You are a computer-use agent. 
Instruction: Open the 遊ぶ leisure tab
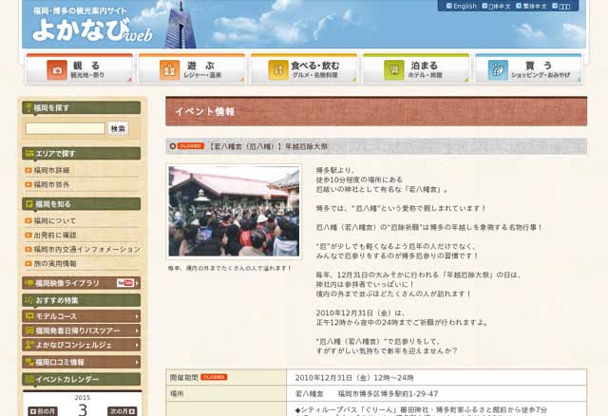[192, 69]
